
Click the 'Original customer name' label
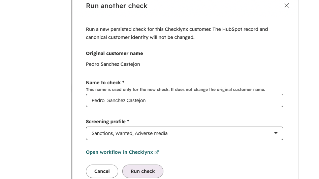(x=114, y=53)
